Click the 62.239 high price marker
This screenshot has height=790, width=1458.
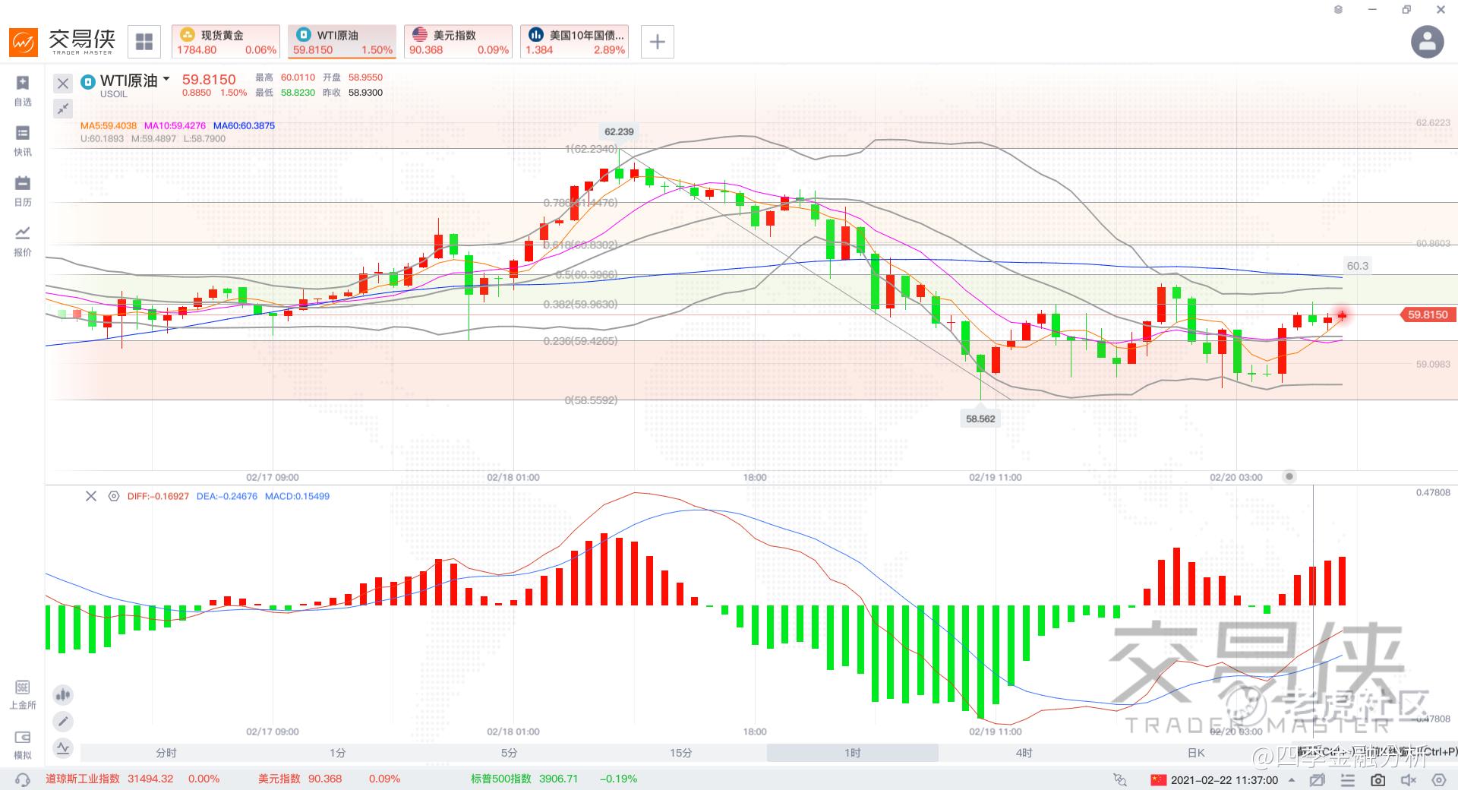point(619,131)
